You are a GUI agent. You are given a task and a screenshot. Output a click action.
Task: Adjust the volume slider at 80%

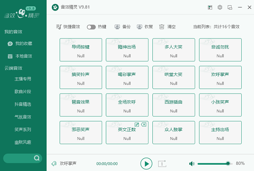228,163
